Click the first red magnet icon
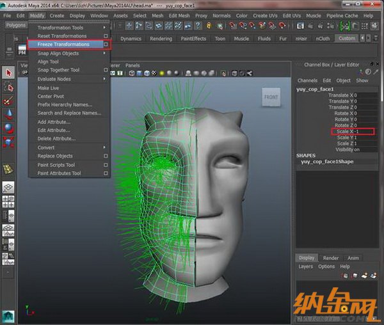 click(x=233, y=26)
